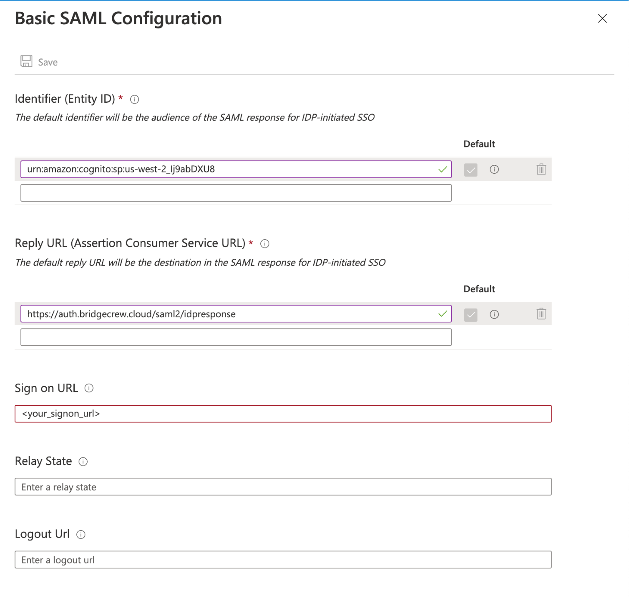Click info icon beside Reply URL heading
Viewport: 629px width, 604px height.
(264, 244)
